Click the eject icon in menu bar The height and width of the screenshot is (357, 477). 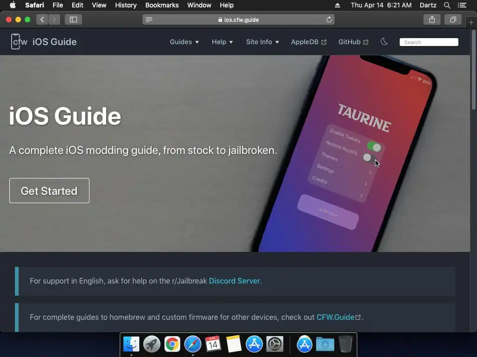point(337,5)
